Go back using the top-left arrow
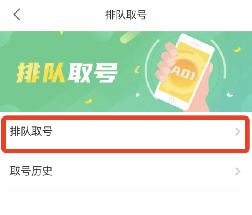252x215 pixels. (x=17, y=14)
